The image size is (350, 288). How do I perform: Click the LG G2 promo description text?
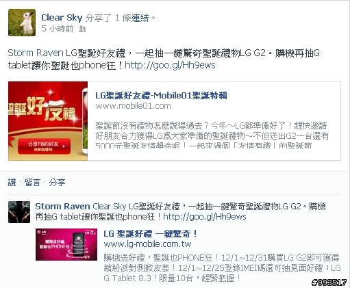222,268
